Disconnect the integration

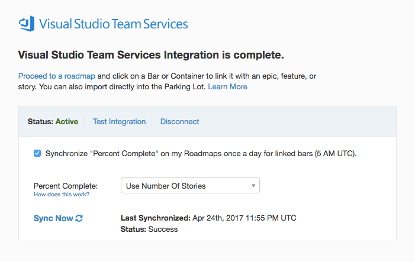tap(180, 122)
